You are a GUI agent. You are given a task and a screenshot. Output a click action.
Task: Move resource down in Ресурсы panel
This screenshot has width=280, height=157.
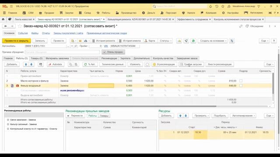tap(185, 116)
